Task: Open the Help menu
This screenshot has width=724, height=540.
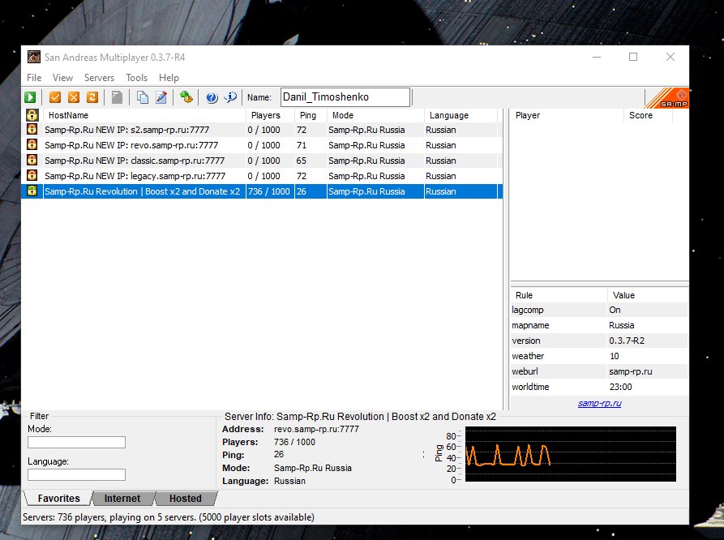Action: pyautogui.click(x=169, y=78)
